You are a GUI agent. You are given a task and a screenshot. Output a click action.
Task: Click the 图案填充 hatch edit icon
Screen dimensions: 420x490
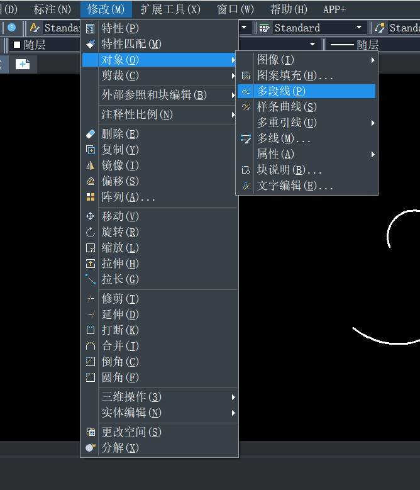click(246, 75)
